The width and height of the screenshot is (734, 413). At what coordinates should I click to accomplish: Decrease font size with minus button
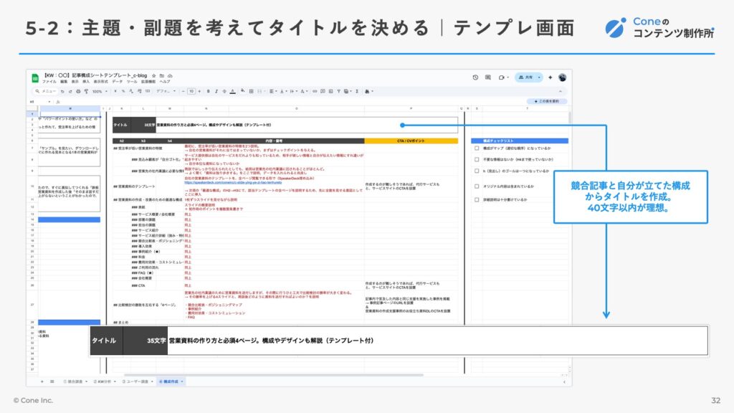click(x=183, y=91)
